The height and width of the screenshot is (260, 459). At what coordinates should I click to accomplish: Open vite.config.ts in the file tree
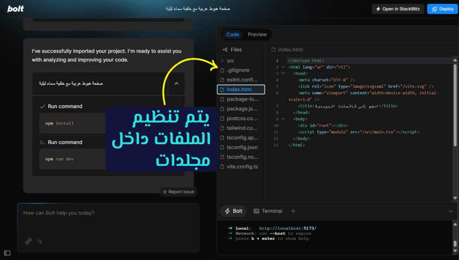pos(241,167)
